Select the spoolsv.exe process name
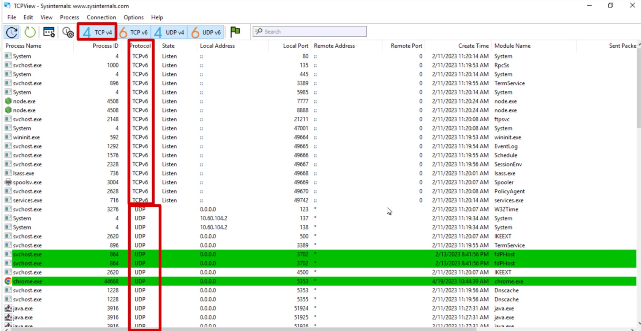This screenshot has width=641, height=331. tap(27, 182)
